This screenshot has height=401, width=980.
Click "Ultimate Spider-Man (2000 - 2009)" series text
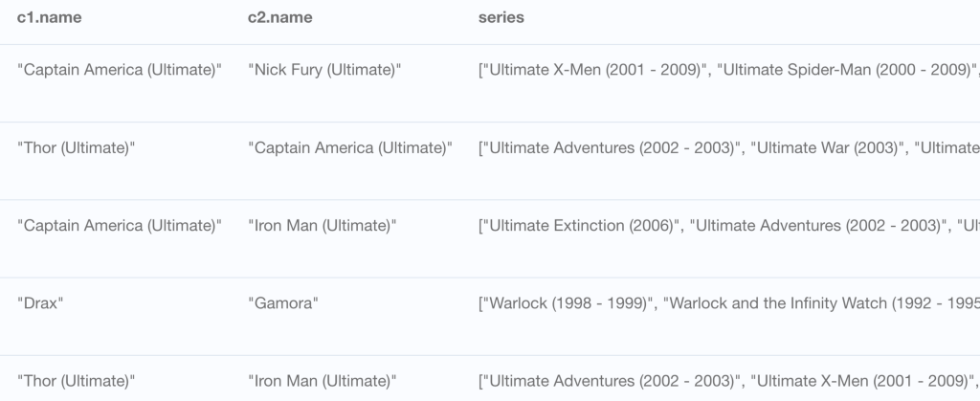pos(848,70)
